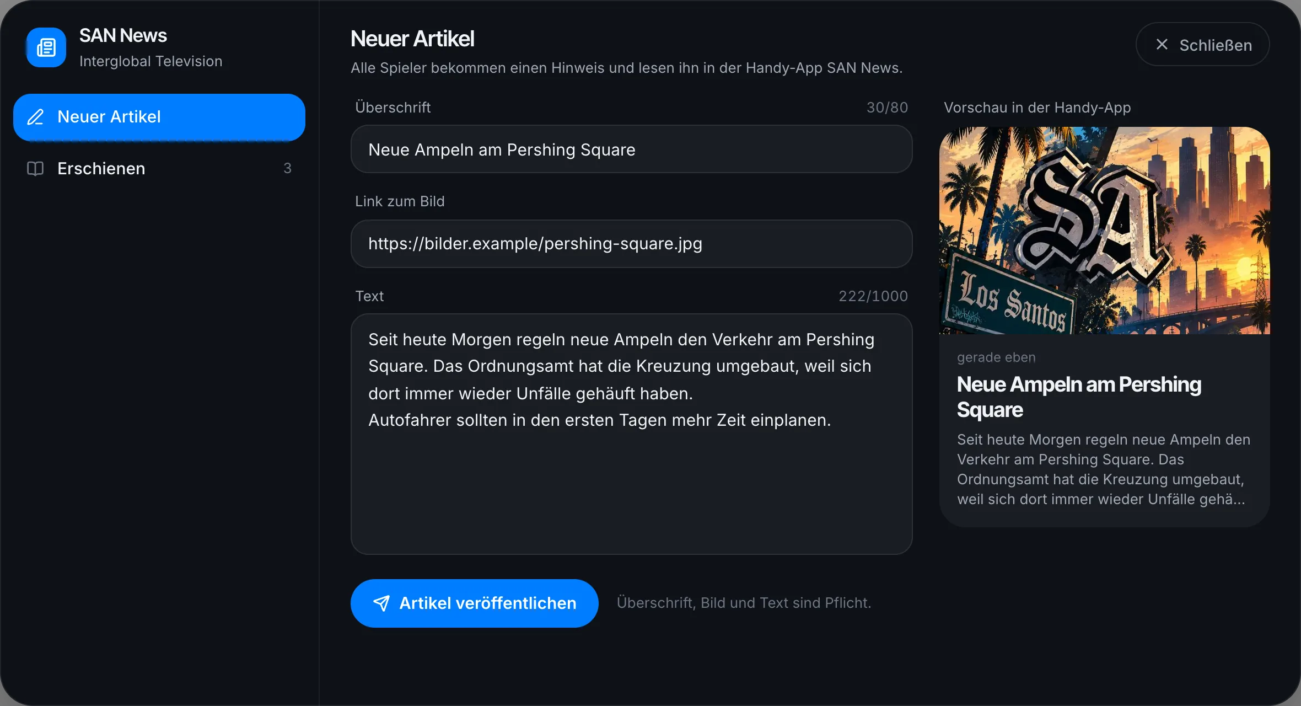1301x706 pixels.
Task: Close the panel with Schließen button
Action: [x=1202, y=45]
